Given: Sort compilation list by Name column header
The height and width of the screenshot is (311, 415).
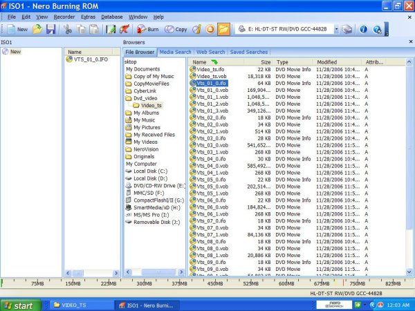Looking at the screenshot, I should (89, 52).
